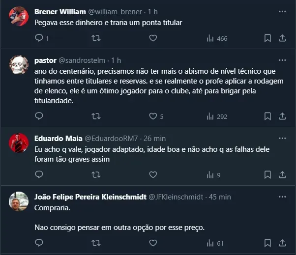The image size is (296, 255).
Task: Share Brener William's tweet
Action: click(282, 38)
